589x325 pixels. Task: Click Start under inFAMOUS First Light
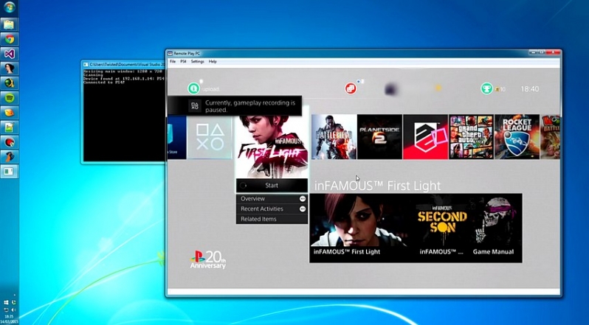(272, 185)
